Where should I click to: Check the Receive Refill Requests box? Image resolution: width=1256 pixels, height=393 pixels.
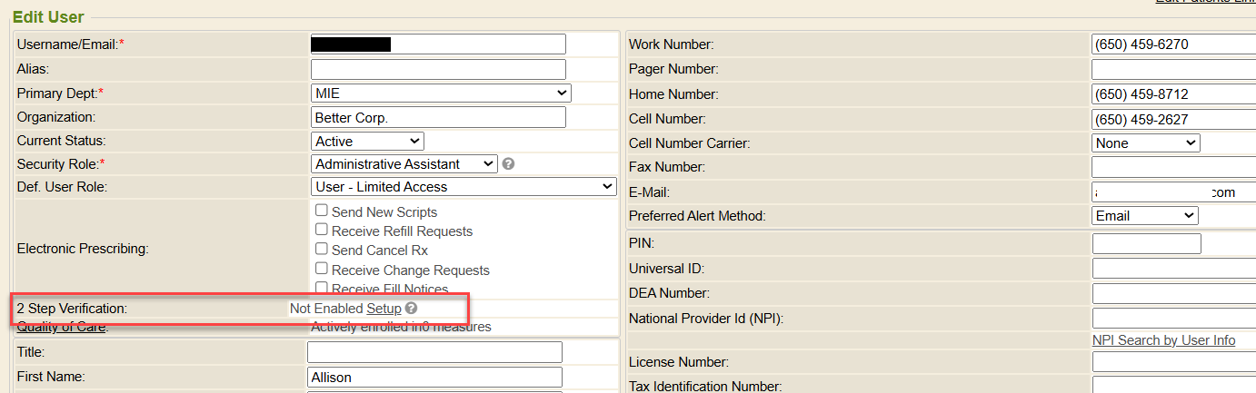322,231
